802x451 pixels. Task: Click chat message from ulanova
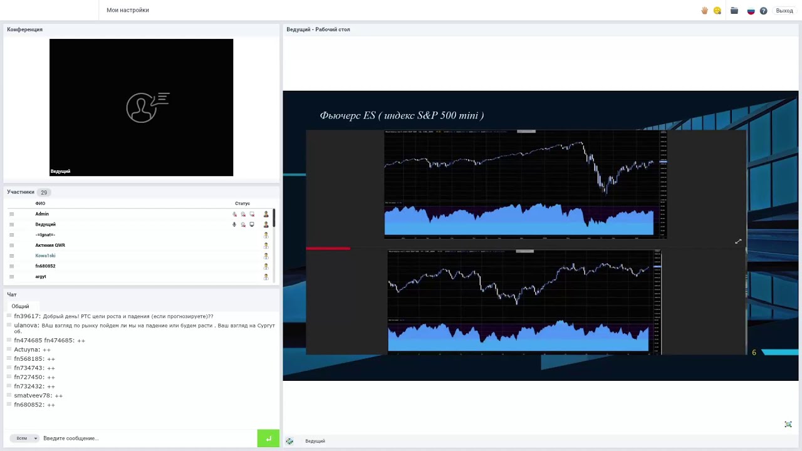pos(145,328)
